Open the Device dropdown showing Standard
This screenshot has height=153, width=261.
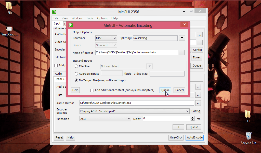click(x=106, y=45)
